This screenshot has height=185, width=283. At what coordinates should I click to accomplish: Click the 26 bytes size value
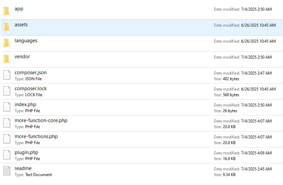[x=230, y=111]
